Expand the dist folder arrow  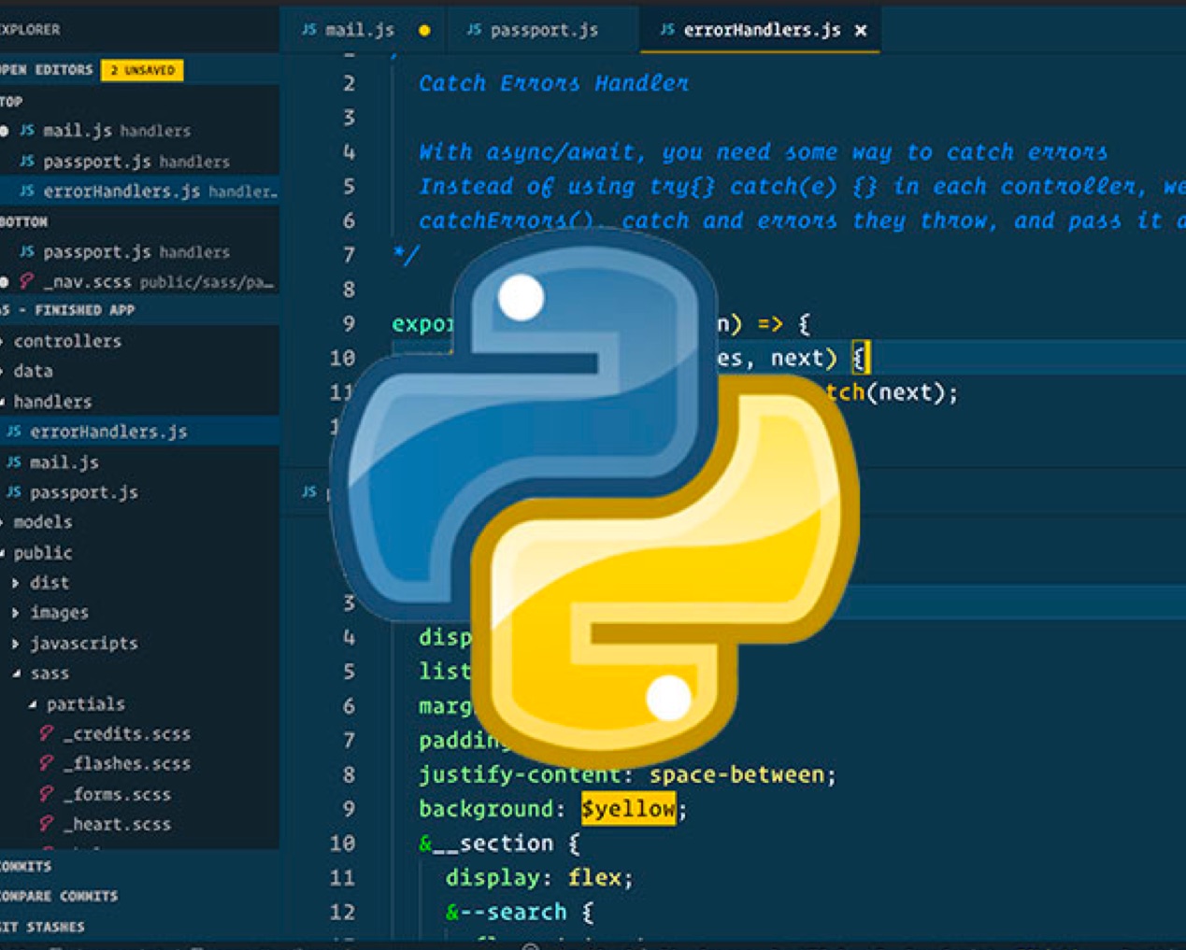(x=16, y=583)
